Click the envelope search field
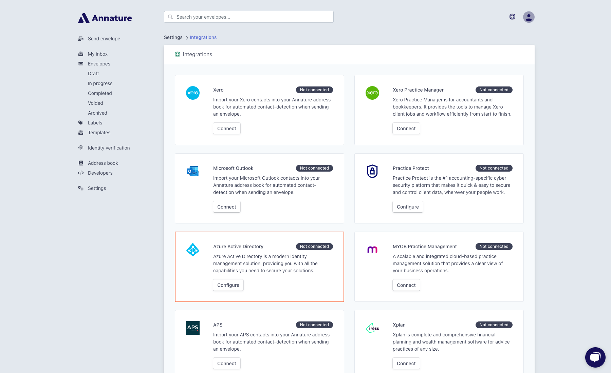 (x=248, y=17)
